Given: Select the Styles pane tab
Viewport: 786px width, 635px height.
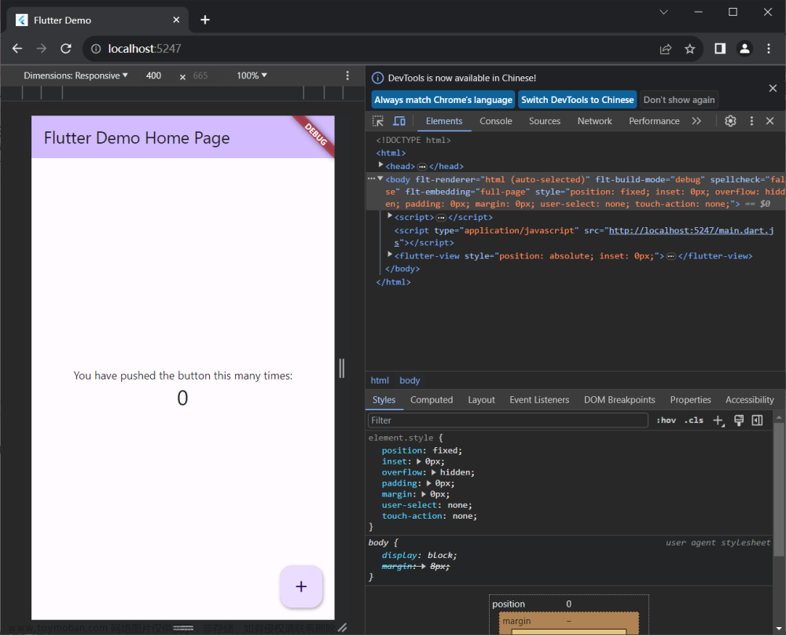Looking at the screenshot, I should (x=384, y=400).
